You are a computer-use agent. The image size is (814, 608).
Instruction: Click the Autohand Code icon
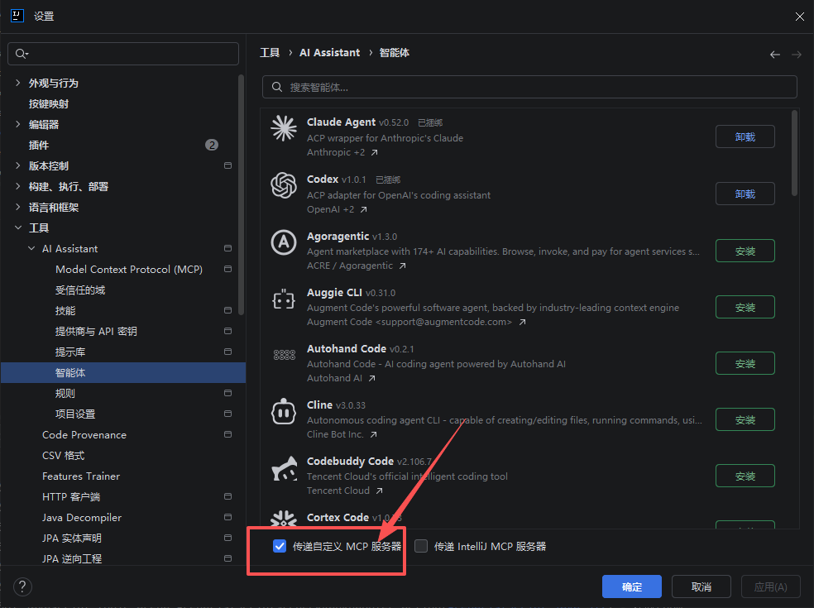284,355
